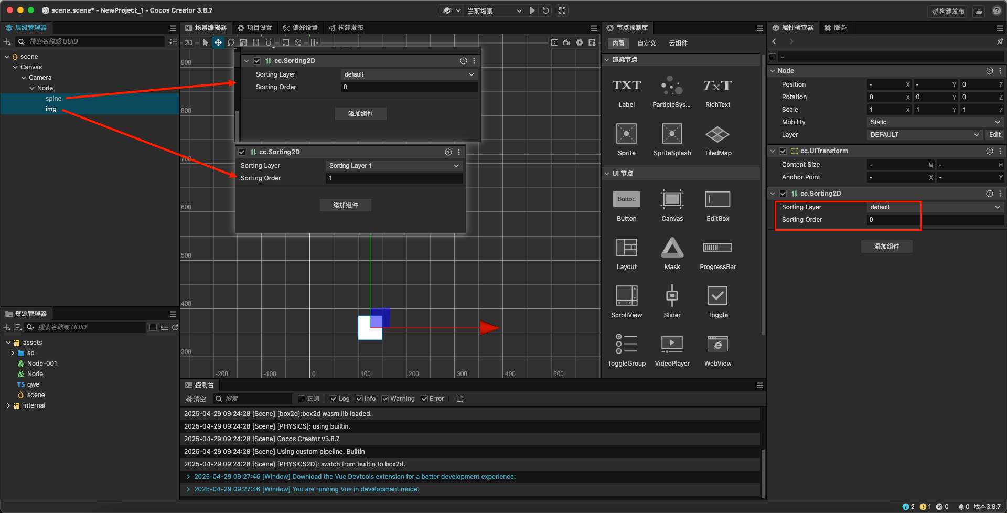Choose the TiledMap node icon
1007x513 pixels.
click(x=717, y=134)
